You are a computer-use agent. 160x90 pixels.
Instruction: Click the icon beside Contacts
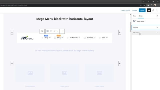tap(84, 38)
